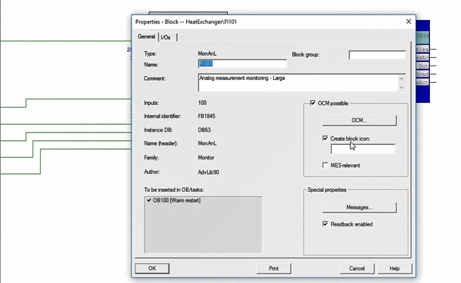Switch to the General tab

146,37
